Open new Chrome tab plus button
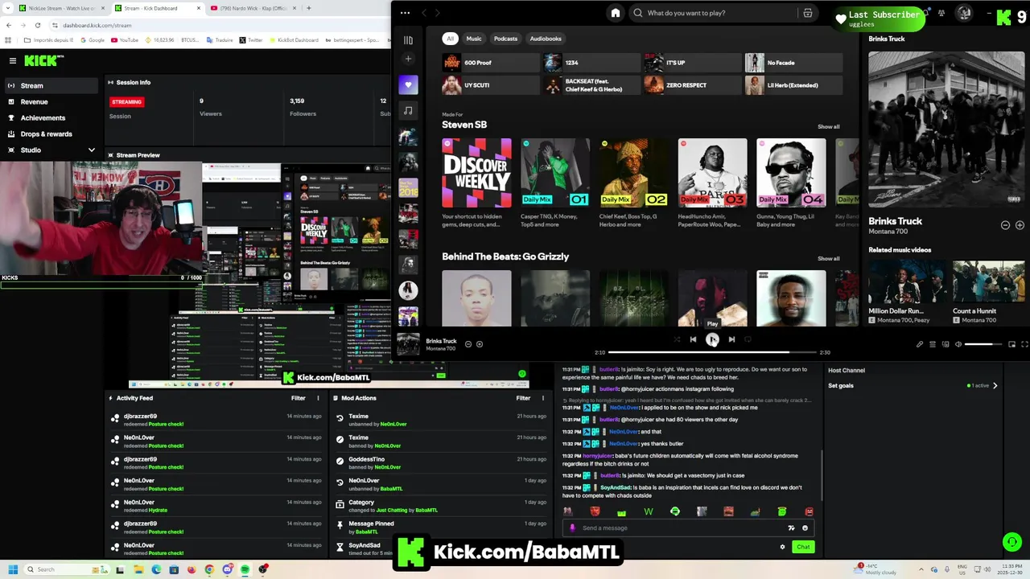1030x579 pixels. click(309, 8)
